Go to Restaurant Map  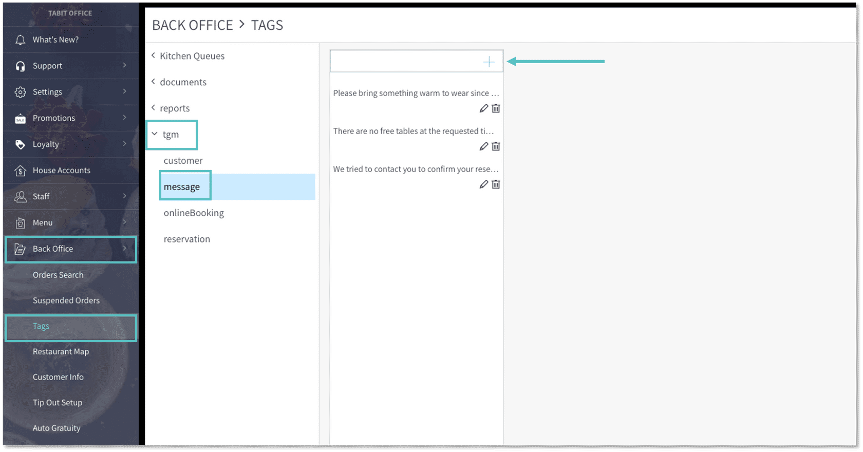(61, 351)
